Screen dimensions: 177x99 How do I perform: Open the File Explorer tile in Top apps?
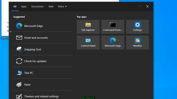pyautogui.click(x=88, y=27)
